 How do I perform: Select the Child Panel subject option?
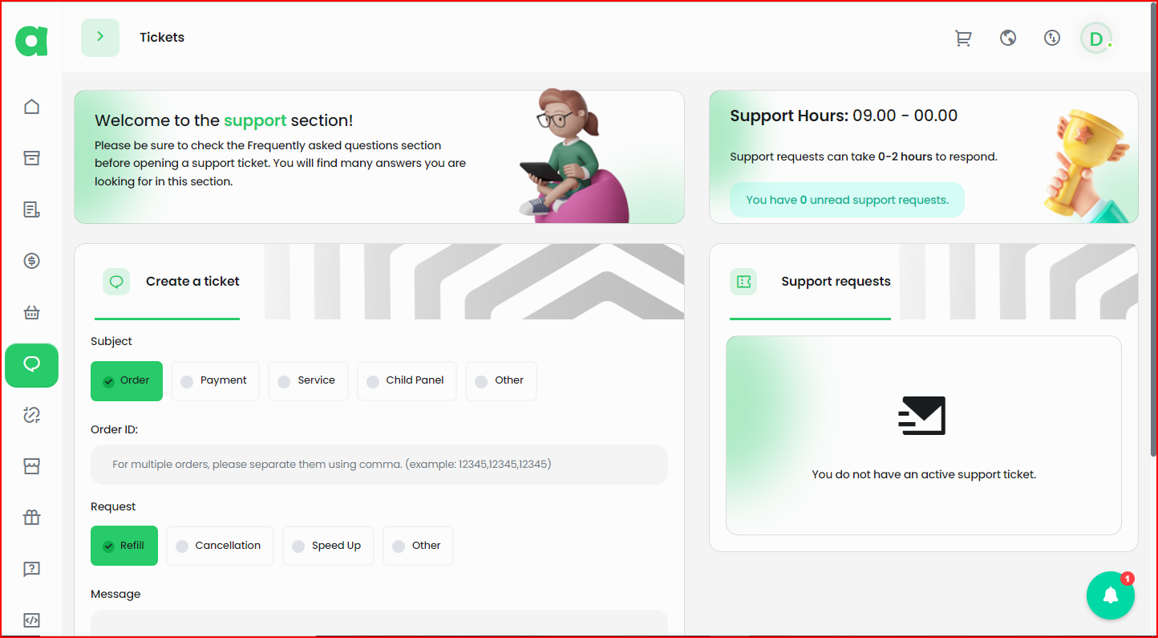pos(406,380)
